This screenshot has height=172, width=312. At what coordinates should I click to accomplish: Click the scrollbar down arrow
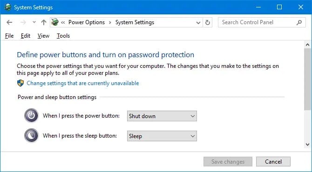point(308,145)
